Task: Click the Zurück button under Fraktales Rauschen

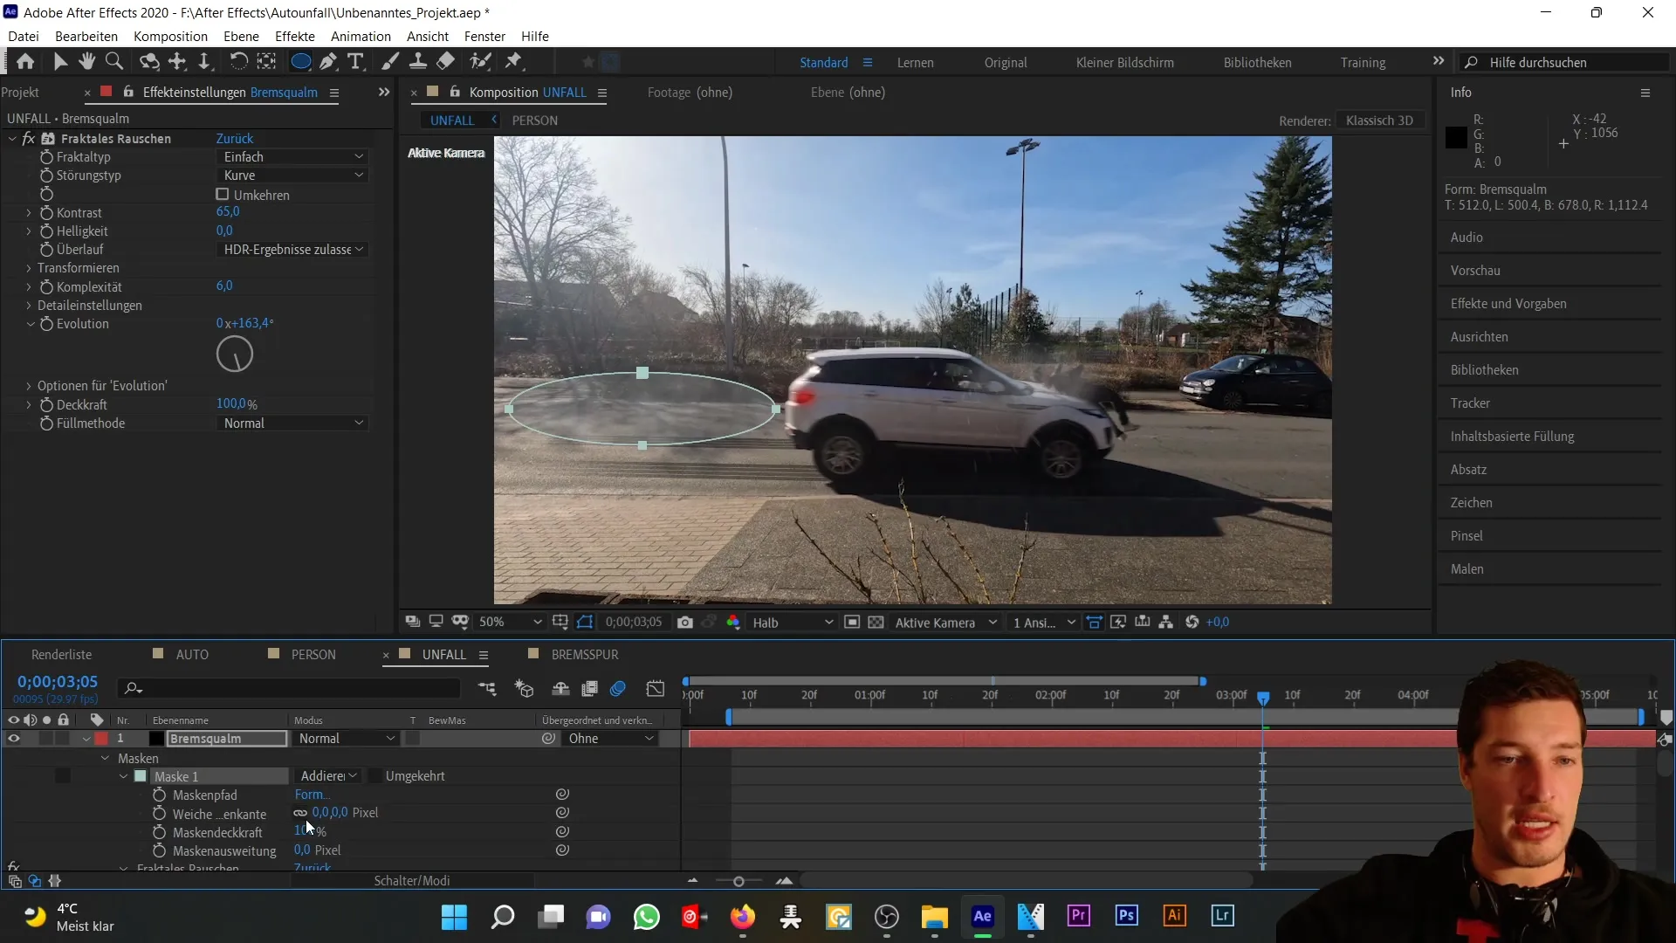Action: tap(234, 138)
